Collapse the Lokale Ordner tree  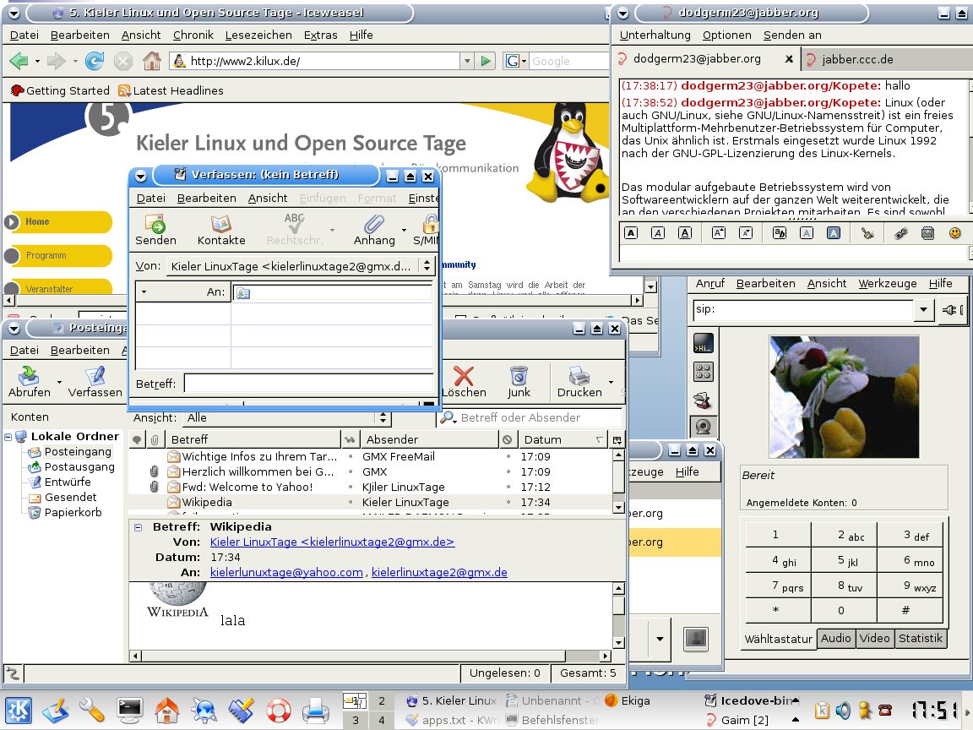(x=8, y=437)
